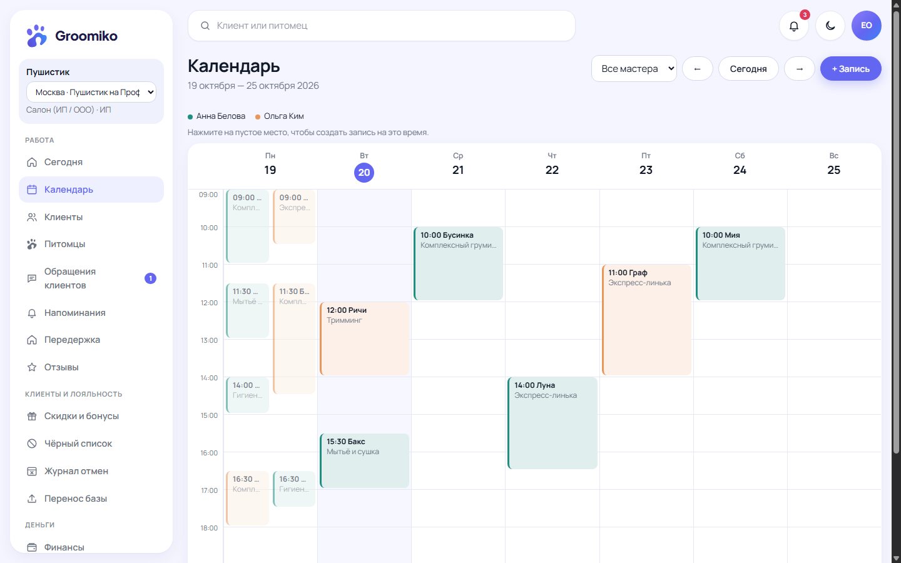
Task: Open the EO user avatar menu
Action: (867, 26)
